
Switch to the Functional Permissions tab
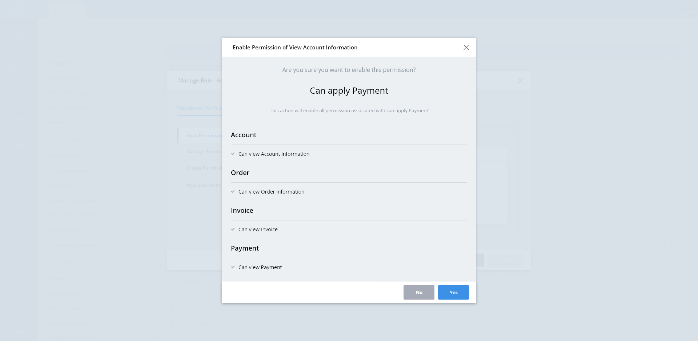point(199,108)
